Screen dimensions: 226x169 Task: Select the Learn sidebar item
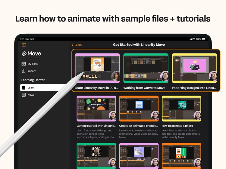(x=43, y=88)
